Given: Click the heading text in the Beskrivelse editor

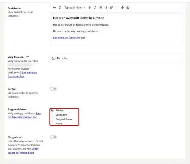Looking at the screenshot, I should coord(78,18).
